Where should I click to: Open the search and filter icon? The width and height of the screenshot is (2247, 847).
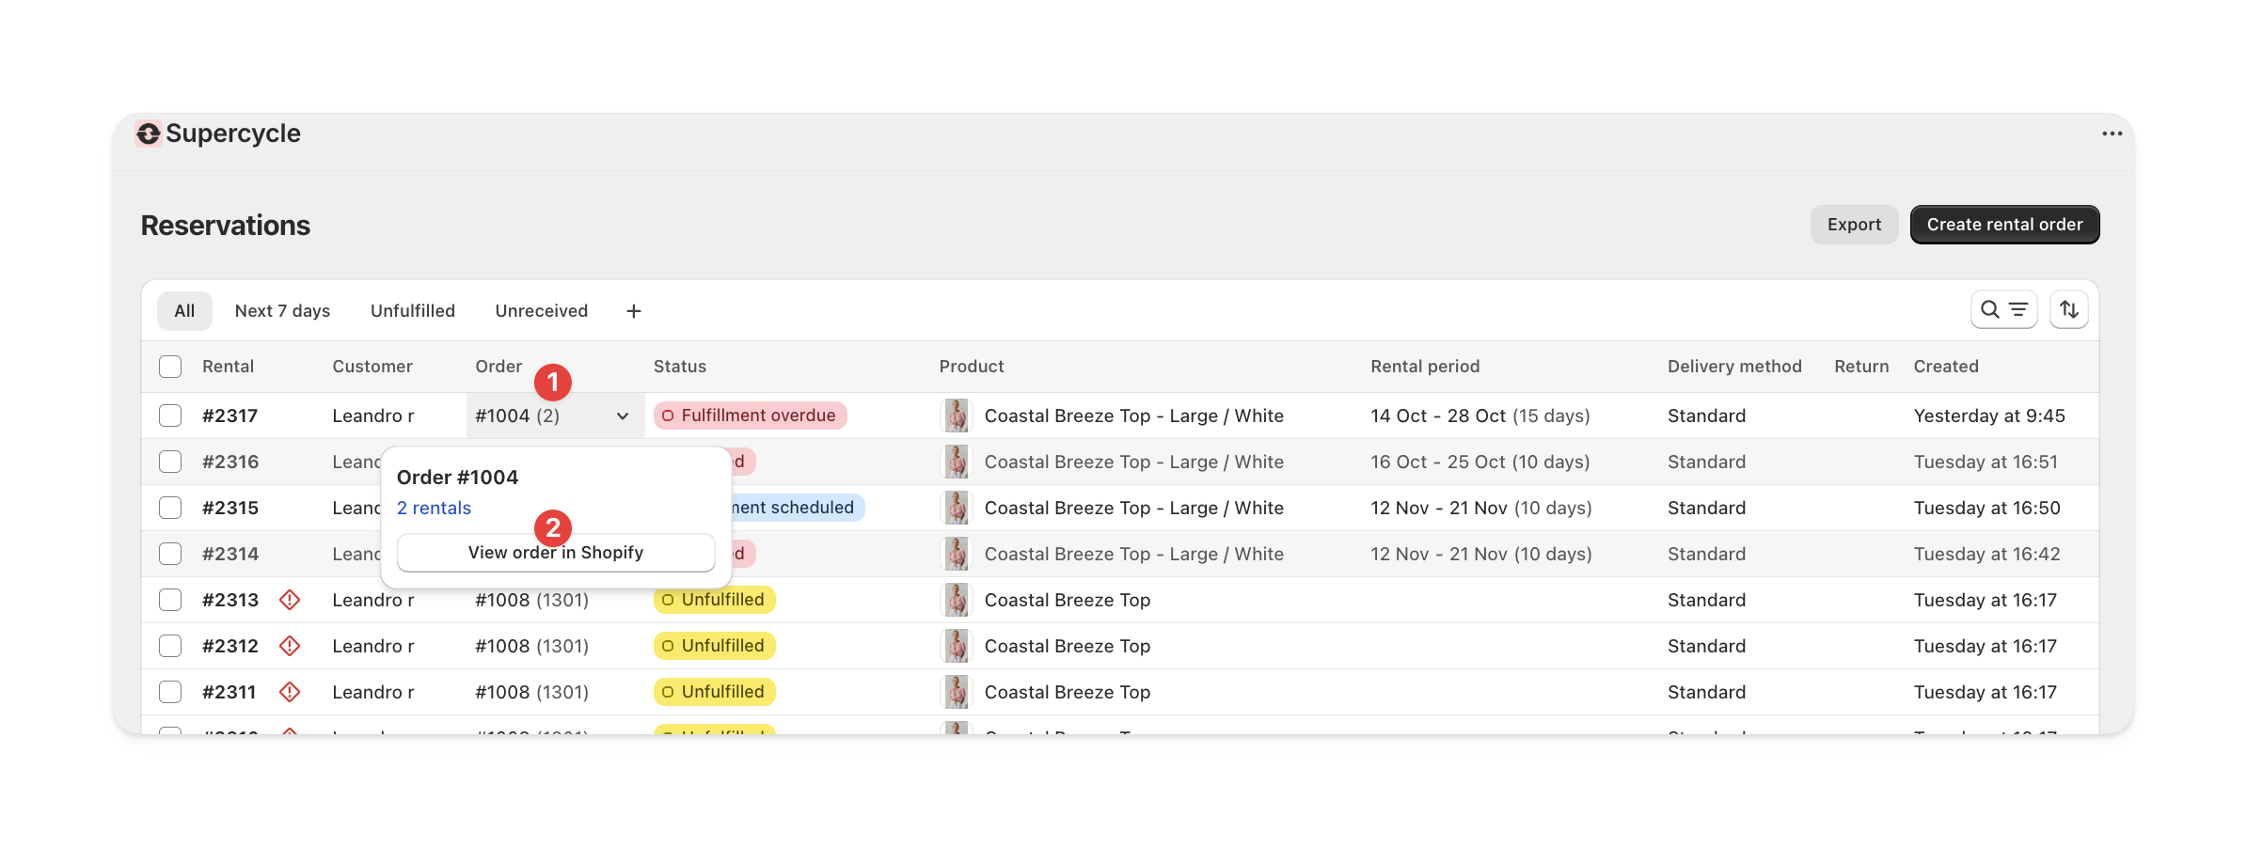point(2003,308)
